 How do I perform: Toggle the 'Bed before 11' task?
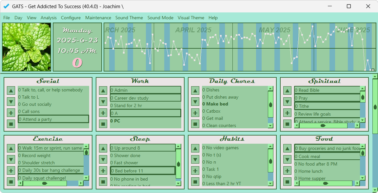coord(142,171)
